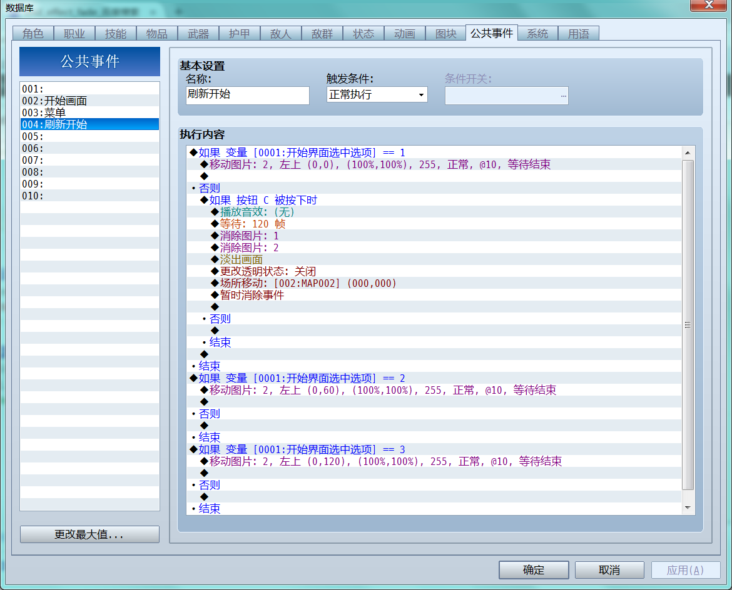
Task: Click the 取消 button
Action: click(609, 570)
